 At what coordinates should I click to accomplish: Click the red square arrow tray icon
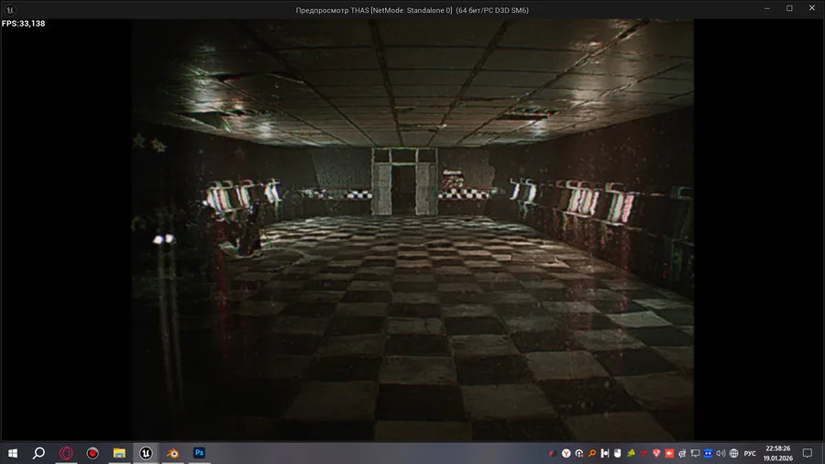click(669, 453)
